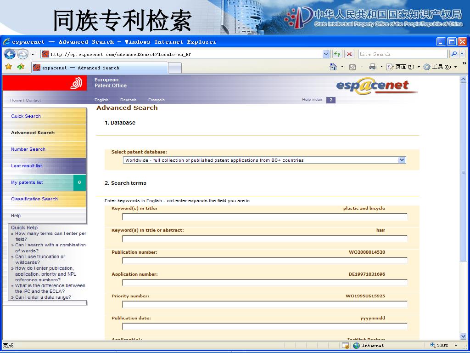The width and height of the screenshot is (470, 353).
Task: Open Last result list in sidebar
Action: click(x=26, y=165)
